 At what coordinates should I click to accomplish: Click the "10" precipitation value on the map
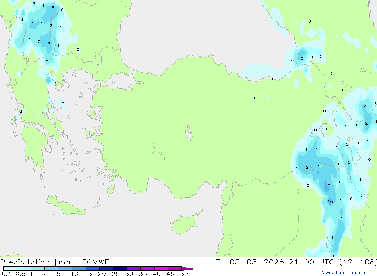tap(330, 201)
